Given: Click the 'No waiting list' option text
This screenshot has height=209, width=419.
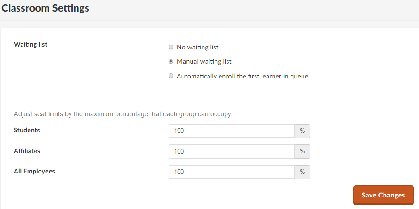Looking at the screenshot, I should coord(198,48).
